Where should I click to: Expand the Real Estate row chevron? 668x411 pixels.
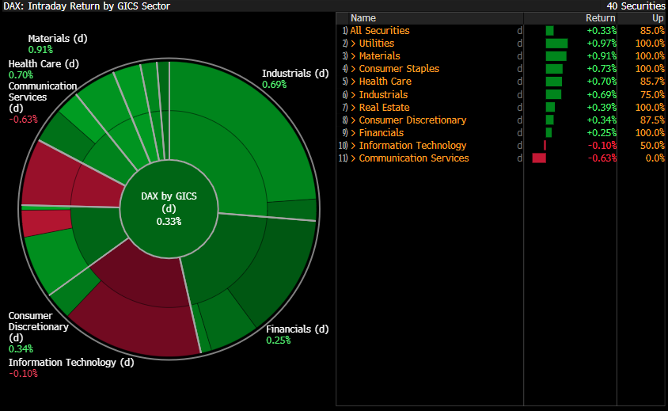click(353, 108)
